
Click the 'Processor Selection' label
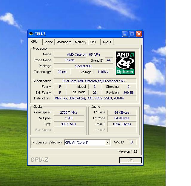47,142
